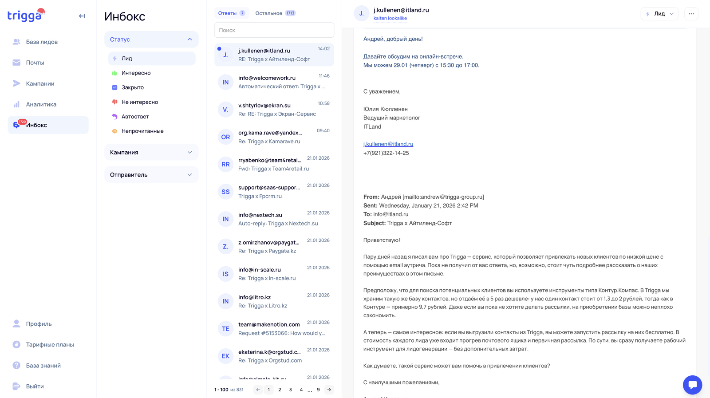Select the Не интересно status filter
Viewport: 710px width, 398px height.
click(x=139, y=102)
